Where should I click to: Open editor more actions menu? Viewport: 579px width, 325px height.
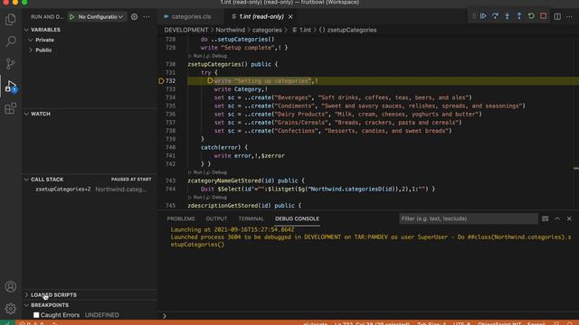569,16
